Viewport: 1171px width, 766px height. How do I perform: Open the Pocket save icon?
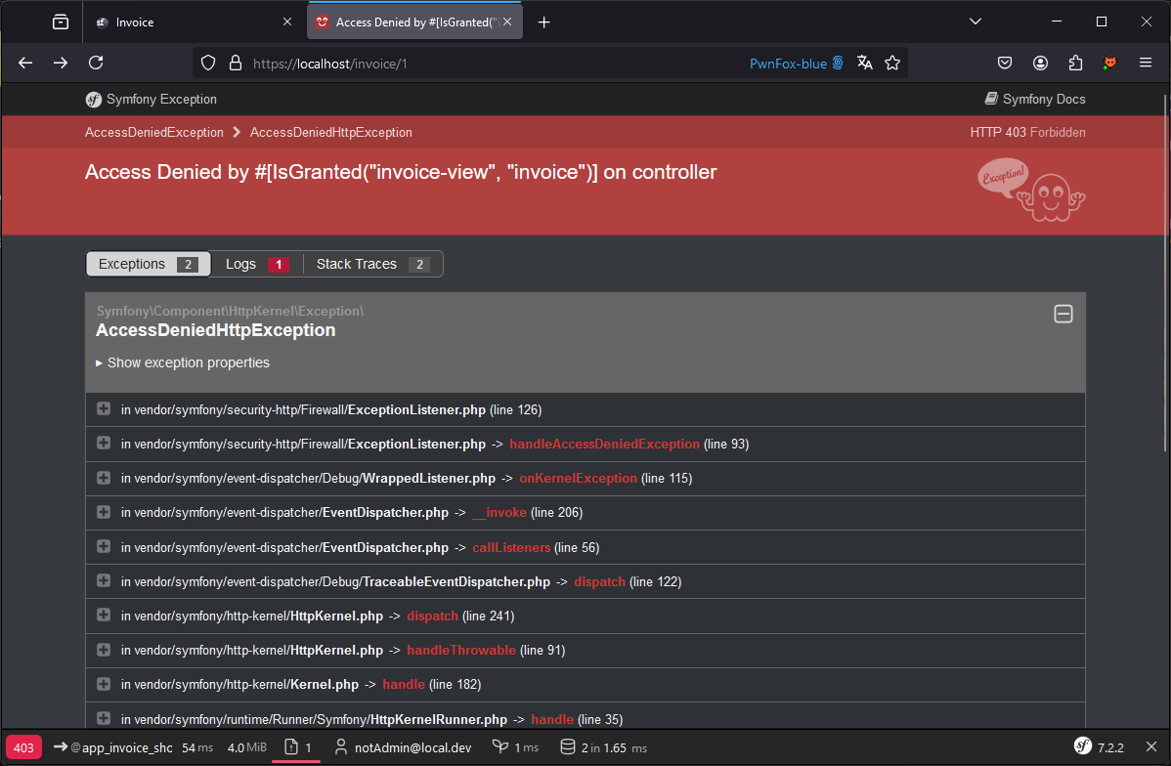click(x=1005, y=63)
